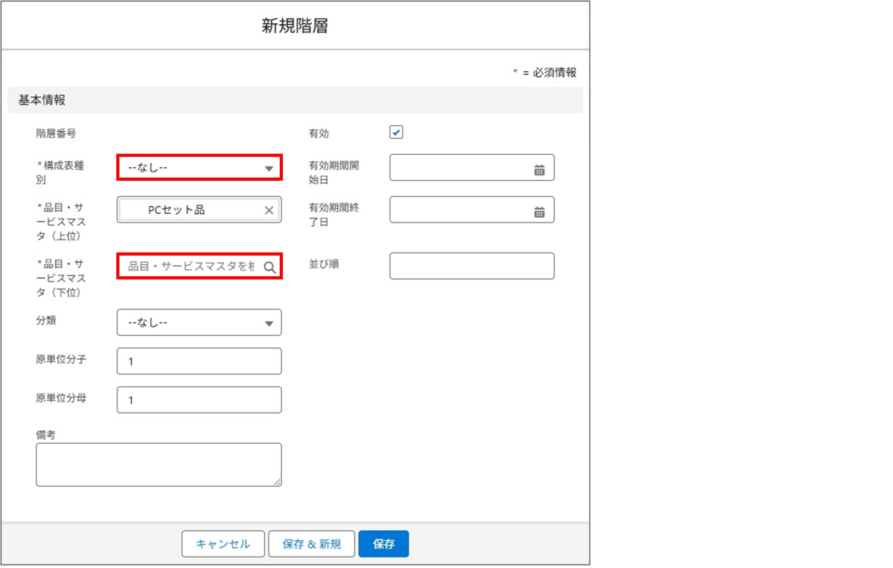This screenshot has width=893, height=568.
Task: Click inside the 原単位分子 field
Action: 199,361
